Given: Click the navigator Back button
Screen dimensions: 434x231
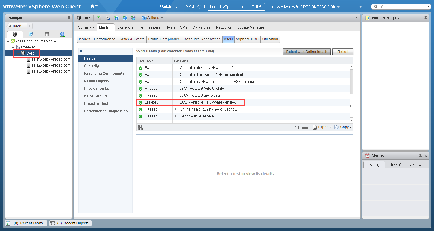Looking at the screenshot, I should pyautogui.click(x=17, y=26).
